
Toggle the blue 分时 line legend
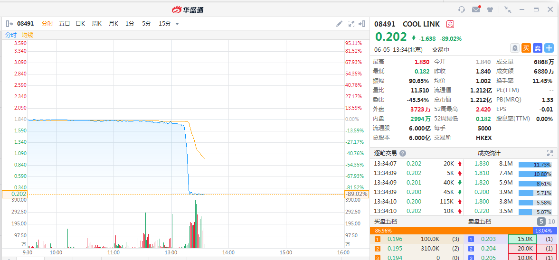coord(11,35)
